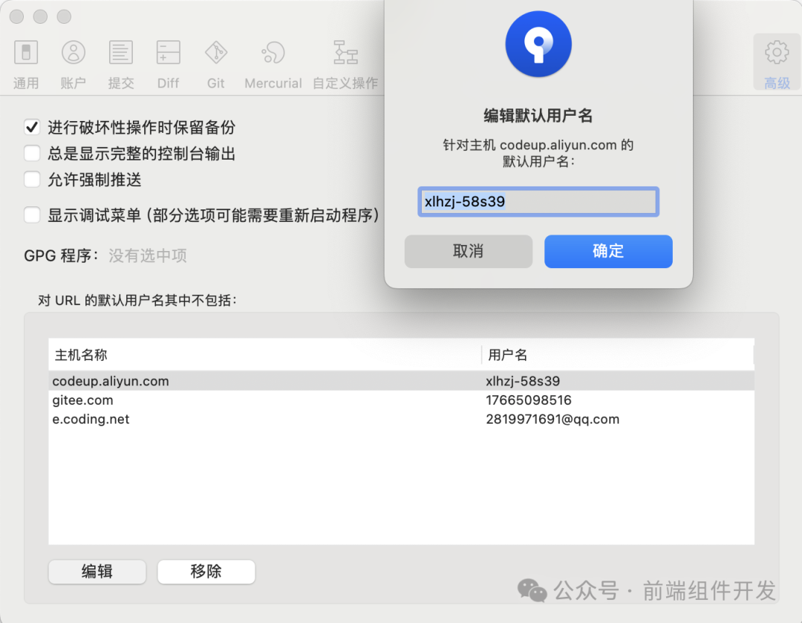Click username xlhzj-58s39 in the table
This screenshot has height=623, width=802.
[x=523, y=381]
